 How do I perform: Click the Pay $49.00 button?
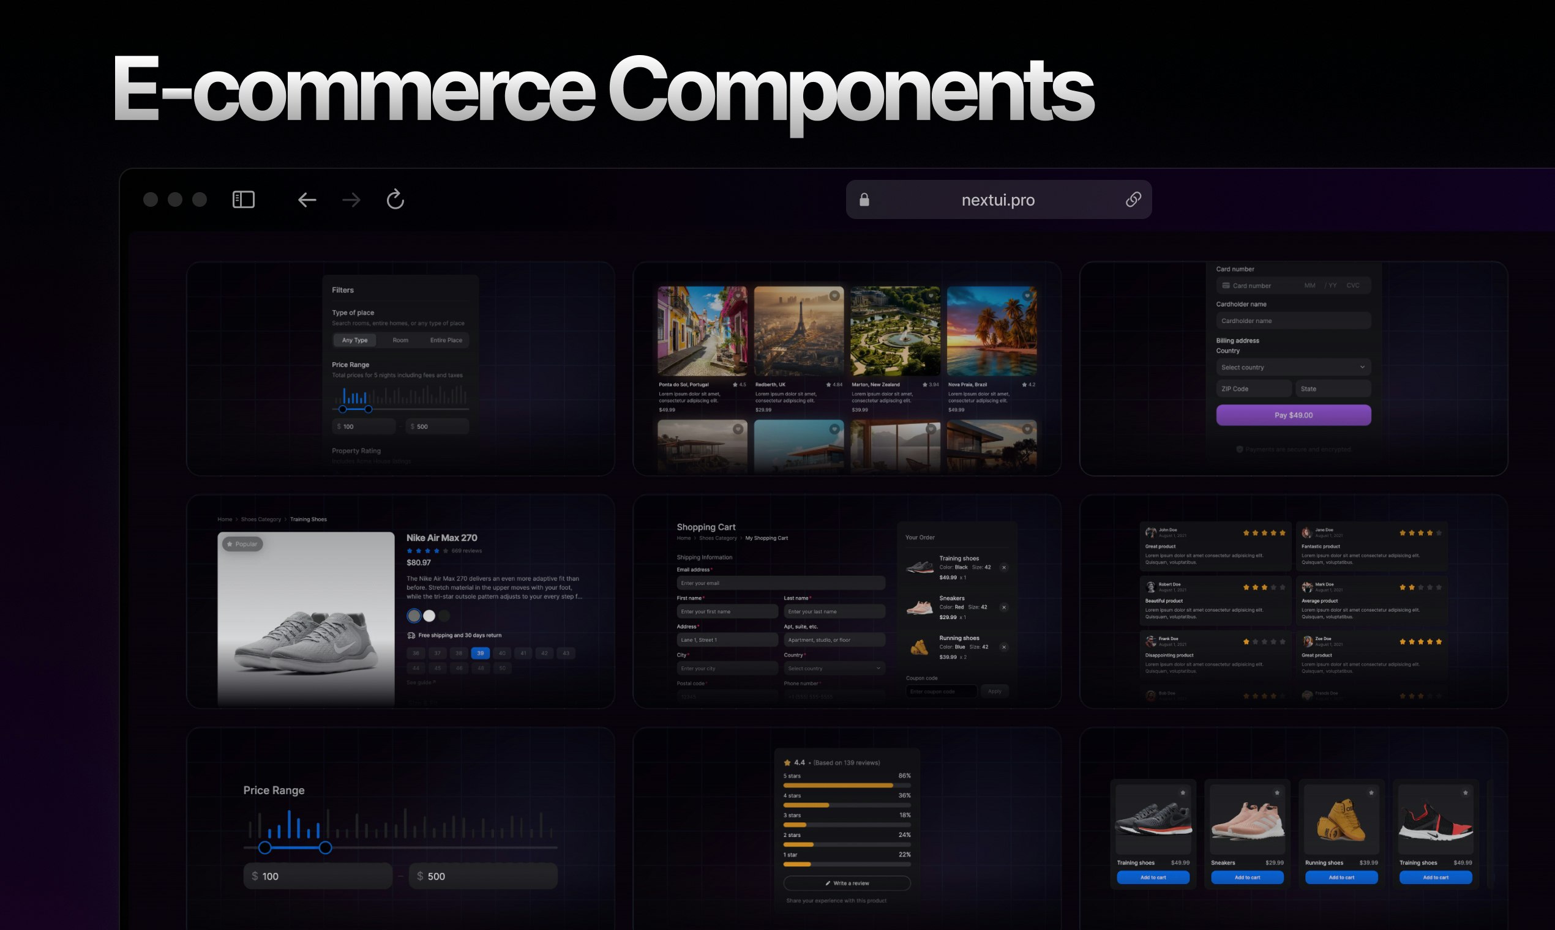1293,415
